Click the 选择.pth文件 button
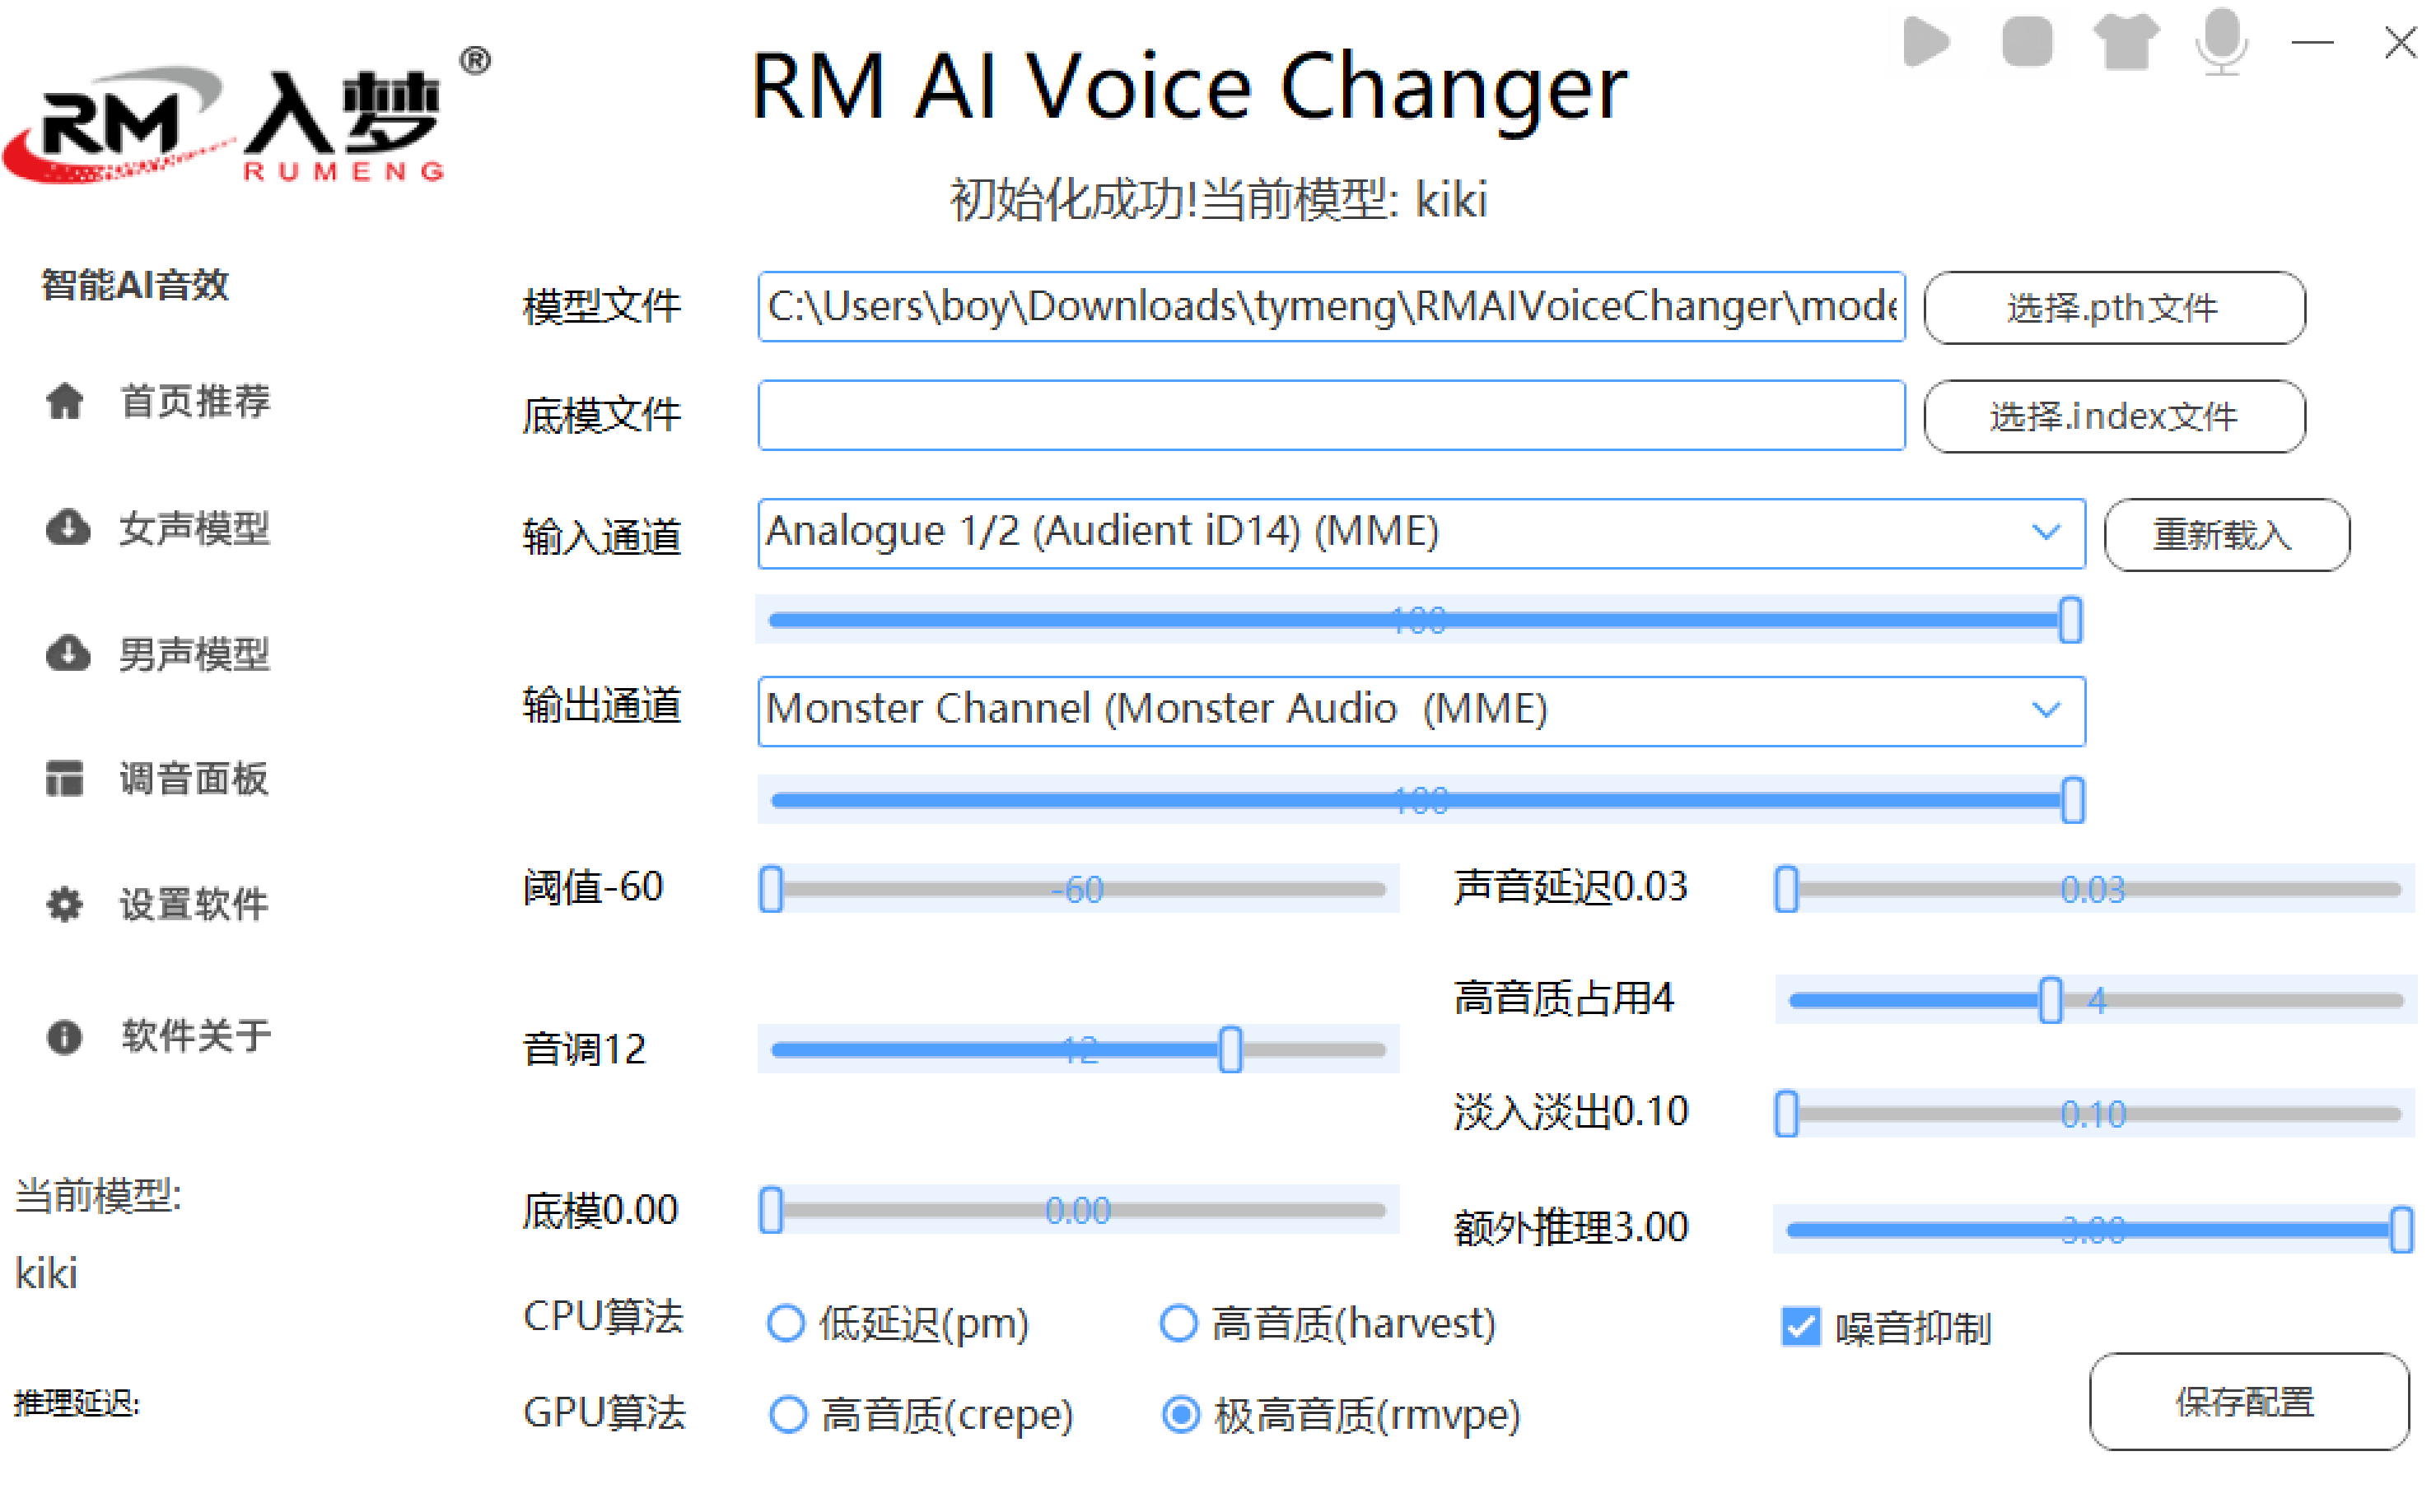Screen dimensions: 2436x1512 tap(2115, 308)
